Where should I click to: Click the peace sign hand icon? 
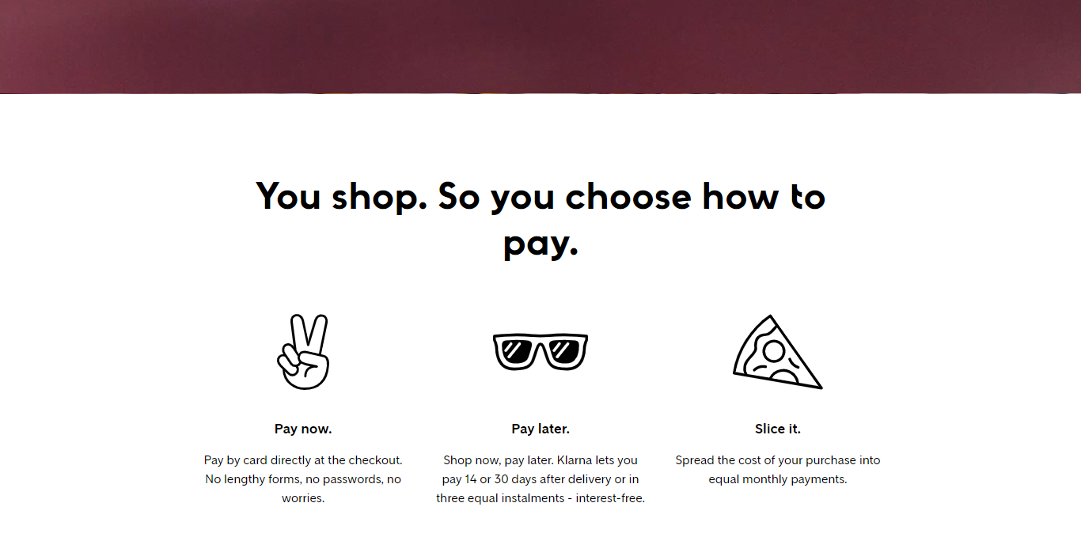click(303, 353)
